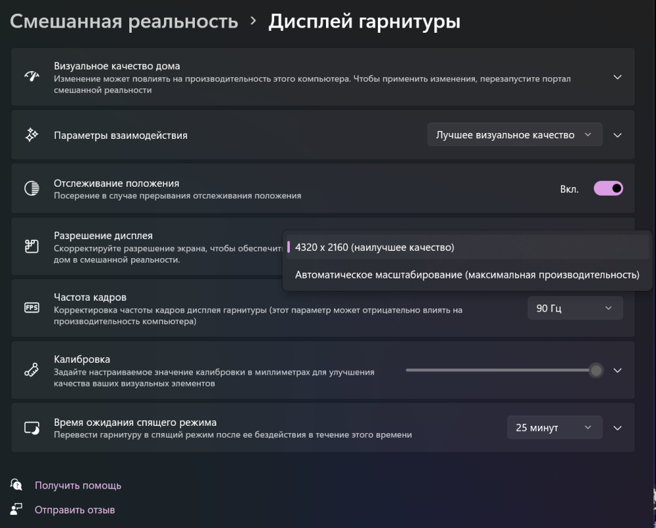Screen dimensions: 656x528
Task: Click the sleep mode moon icon
Action: coord(31,427)
